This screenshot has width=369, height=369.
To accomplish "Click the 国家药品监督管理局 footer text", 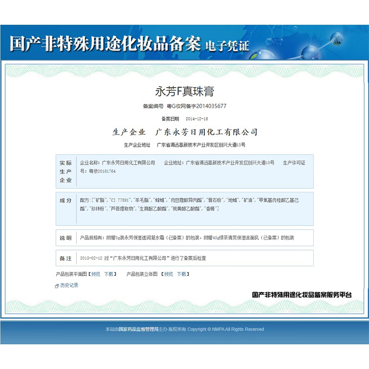I will pos(138,329).
